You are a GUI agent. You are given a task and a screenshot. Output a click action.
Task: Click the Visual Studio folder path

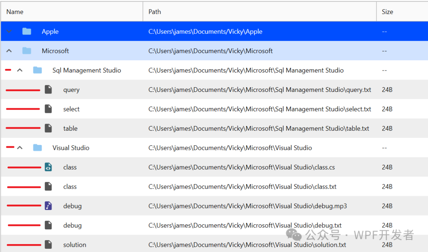[x=230, y=148]
